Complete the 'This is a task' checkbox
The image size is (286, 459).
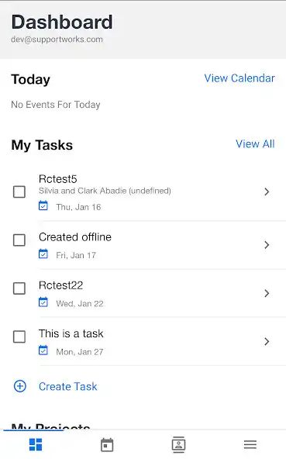click(x=19, y=336)
